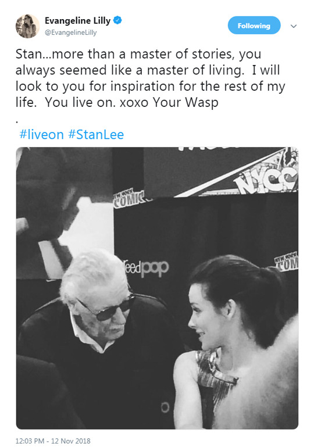This screenshot has height=447, width=314.
Task: Click the 12:03 PM - 12 Nov 2018 timestamp
Action: pos(53,441)
